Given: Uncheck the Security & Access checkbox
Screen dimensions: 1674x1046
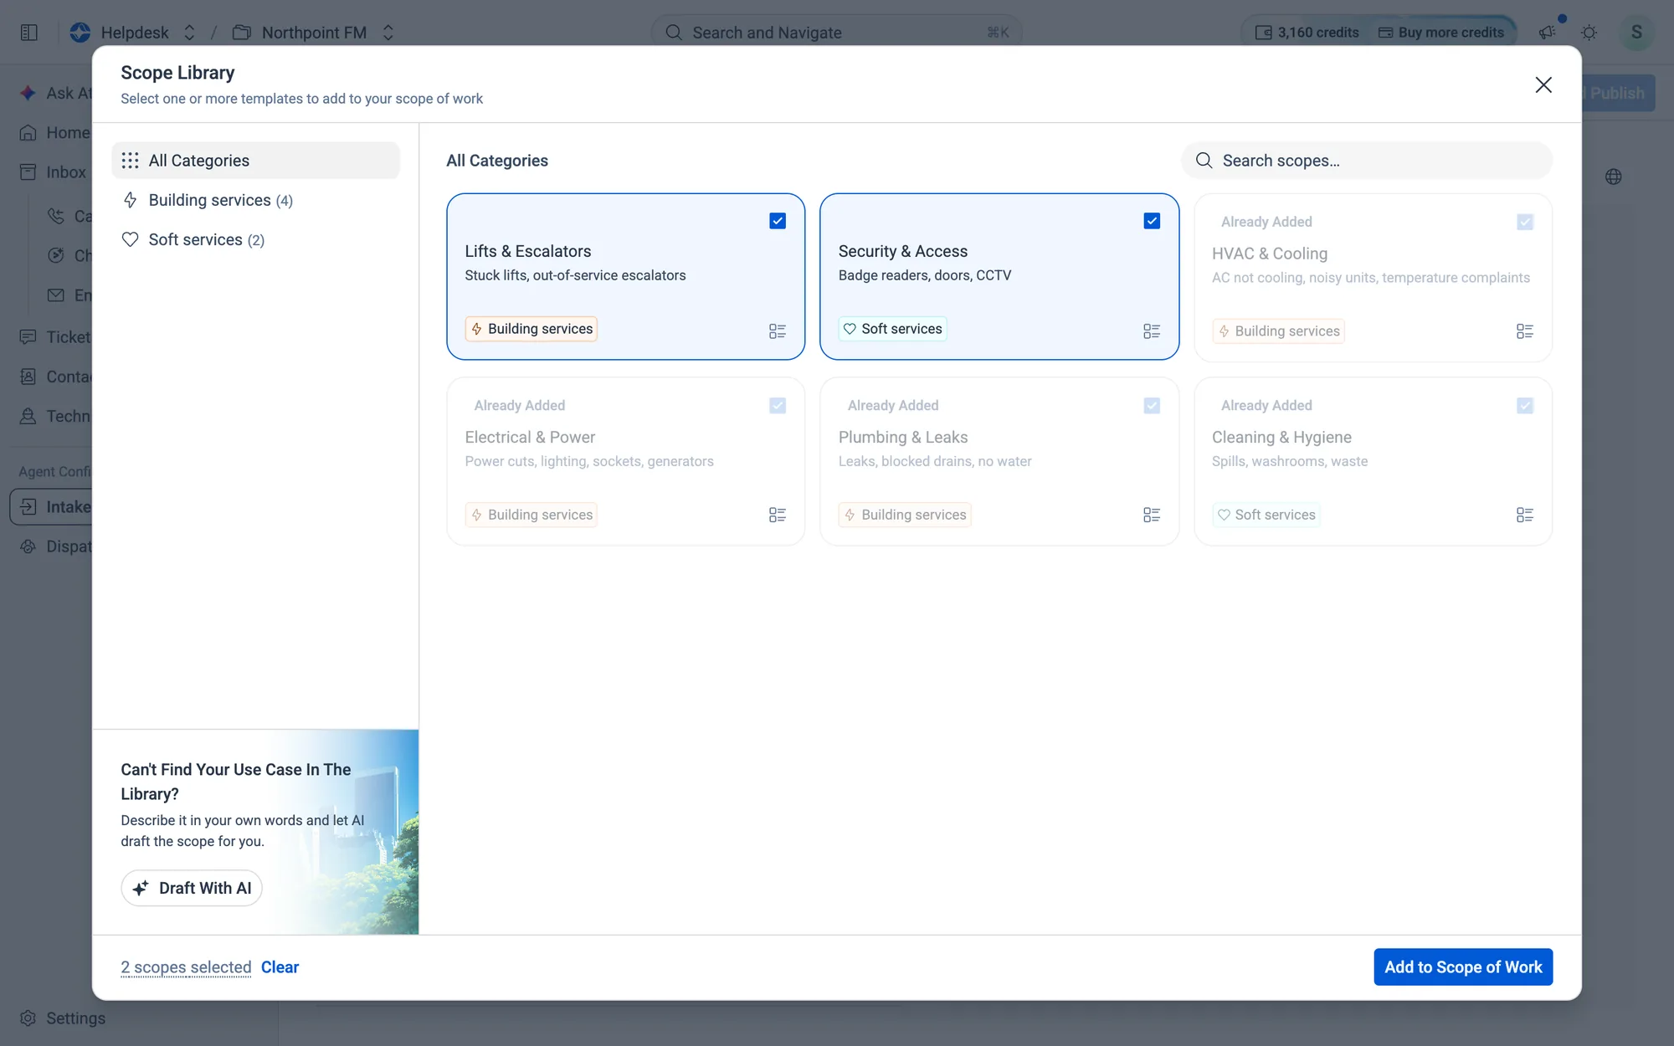Looking at the screenshot, I should click(1152, 221).
